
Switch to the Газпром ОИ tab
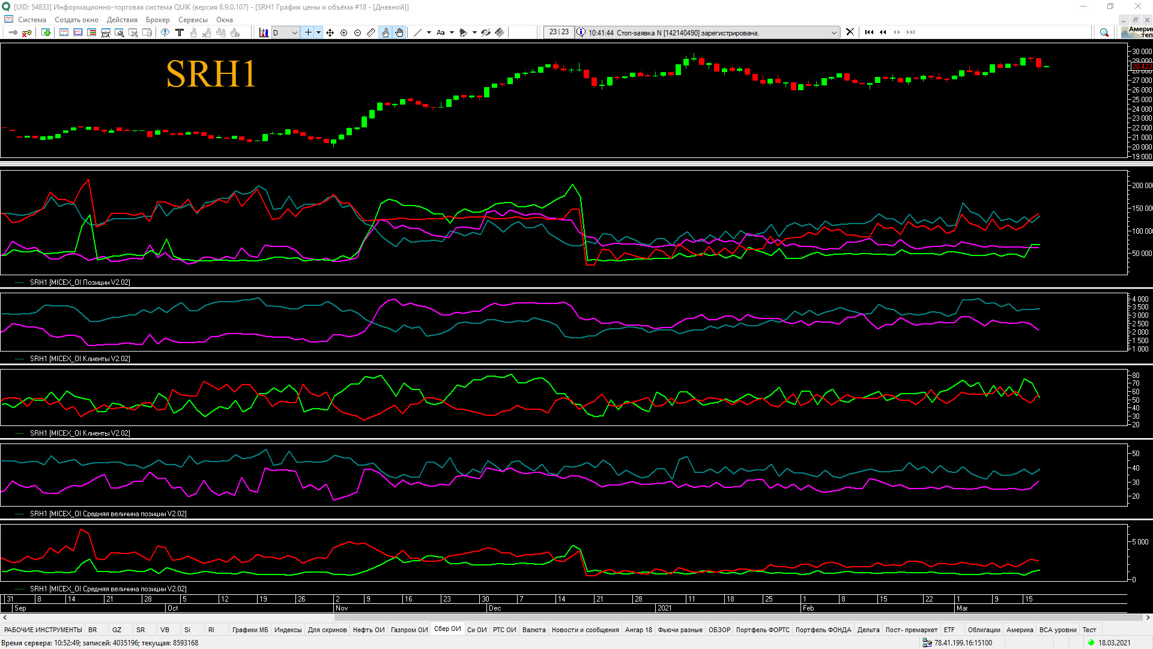click(409, 630)
